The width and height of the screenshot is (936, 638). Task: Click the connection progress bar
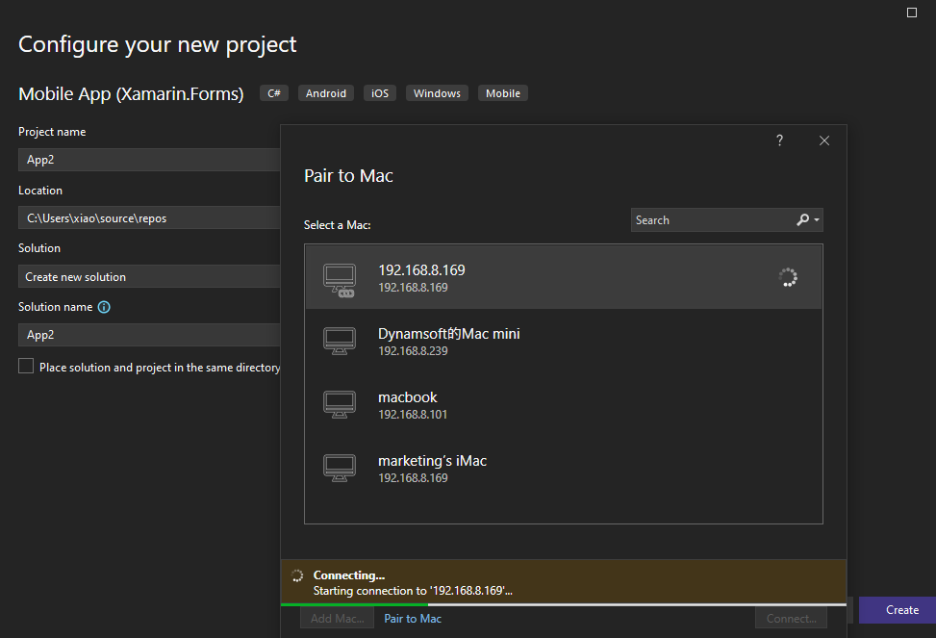tap(563, 604)
